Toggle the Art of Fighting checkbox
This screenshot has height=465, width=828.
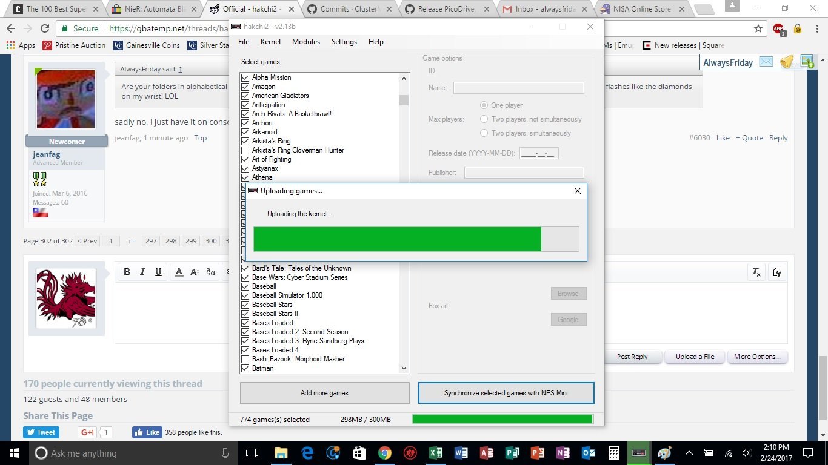click(x=245, y=159)
